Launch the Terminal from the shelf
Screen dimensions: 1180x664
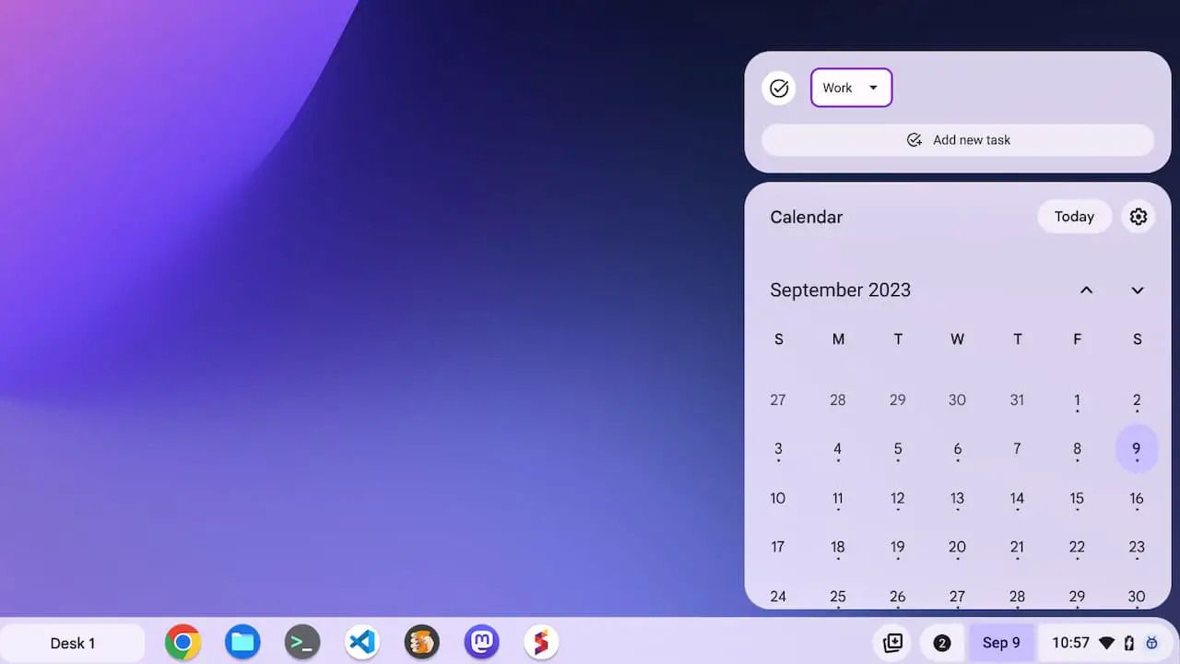point(302,642)
